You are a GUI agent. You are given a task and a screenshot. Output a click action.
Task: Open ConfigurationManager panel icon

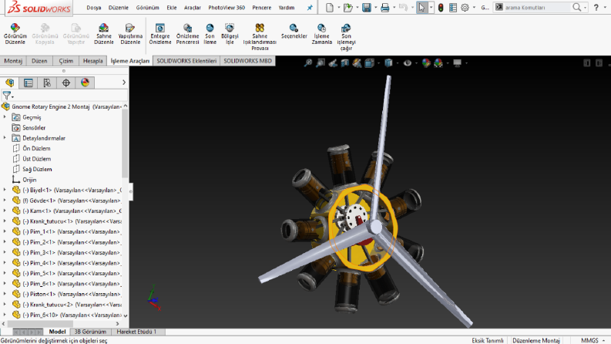point(47,83)
